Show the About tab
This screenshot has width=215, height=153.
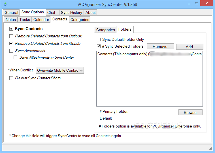pyautogui.click(x=90, y=12)
